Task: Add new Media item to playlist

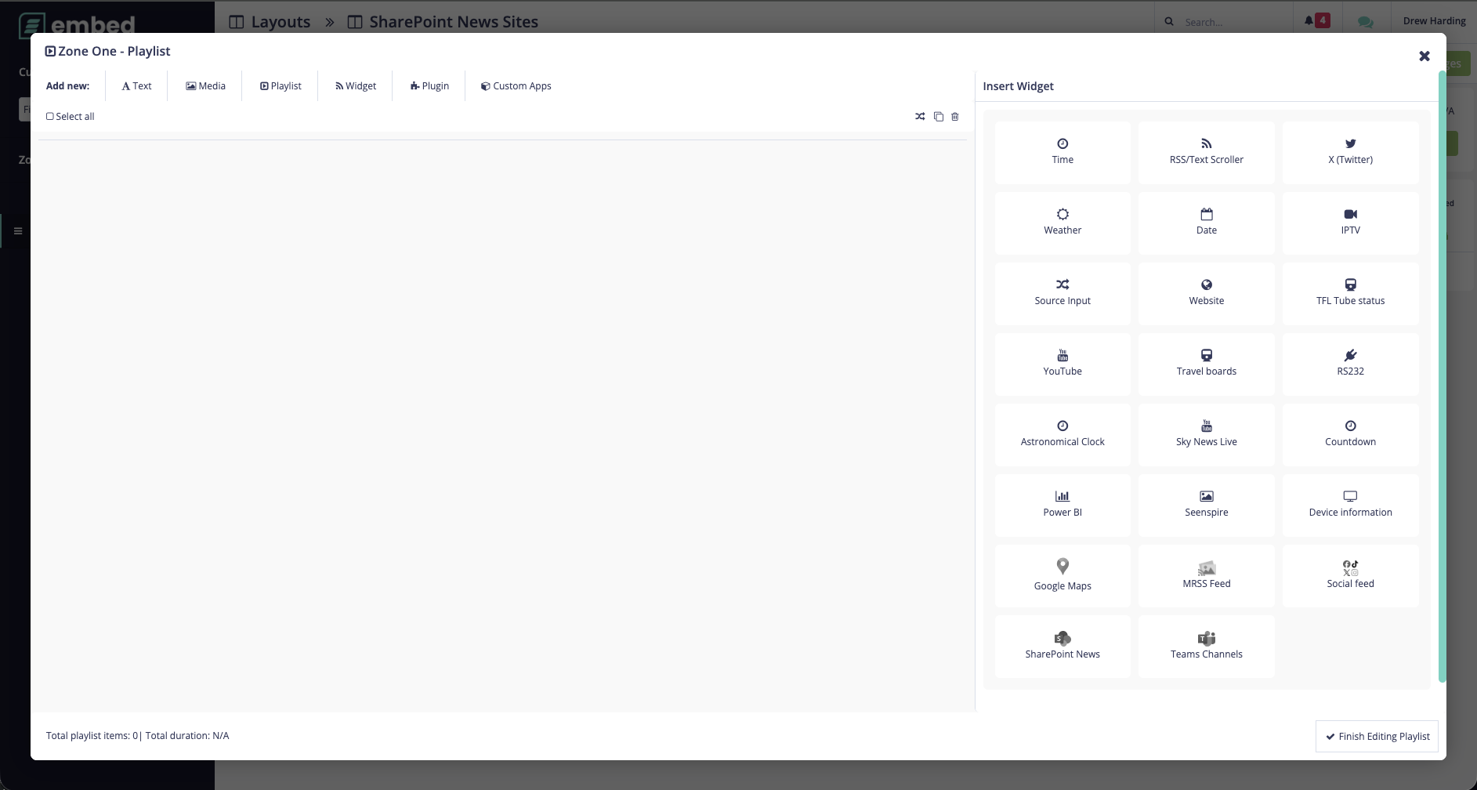Action: pyautogui.click(x=205, y=85)
